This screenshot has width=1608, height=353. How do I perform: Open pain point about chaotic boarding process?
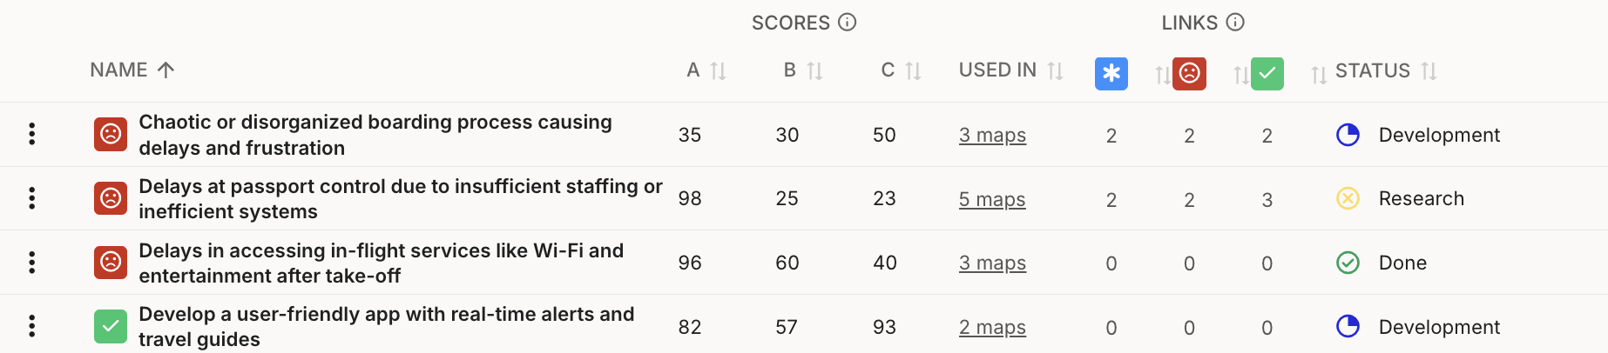[x=375, y=135]
